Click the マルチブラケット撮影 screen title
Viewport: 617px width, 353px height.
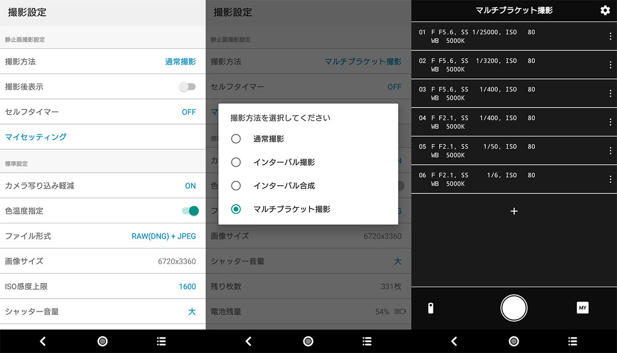coord(514,10)
